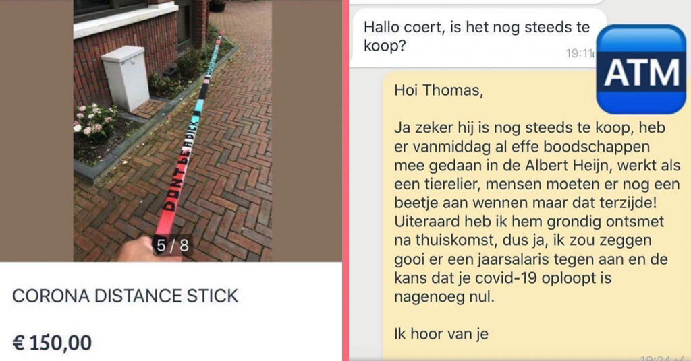Tap the left brown photo margin

(36, 131)
